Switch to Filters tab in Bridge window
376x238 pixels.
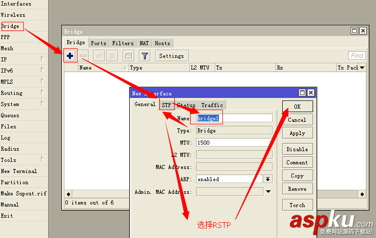coord(123,43)
